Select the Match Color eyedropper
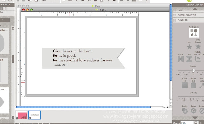Viewport: 204px width, 124px height. 201,85
